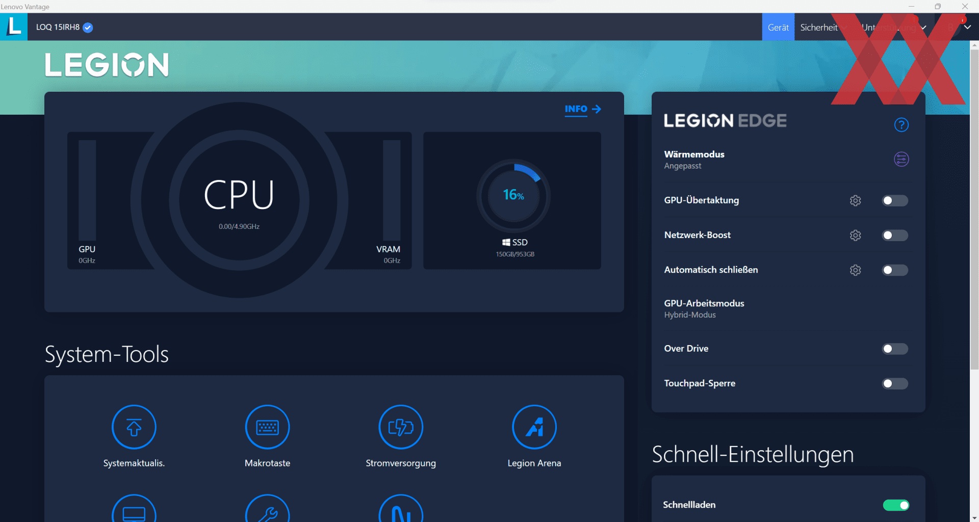979x522 pixels.
Task: Disable the Schnellladen toggle
Action: pyautogui.click(x=896, y=505)
